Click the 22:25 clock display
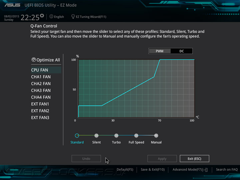Screen dimensions: 240x180 30,17
